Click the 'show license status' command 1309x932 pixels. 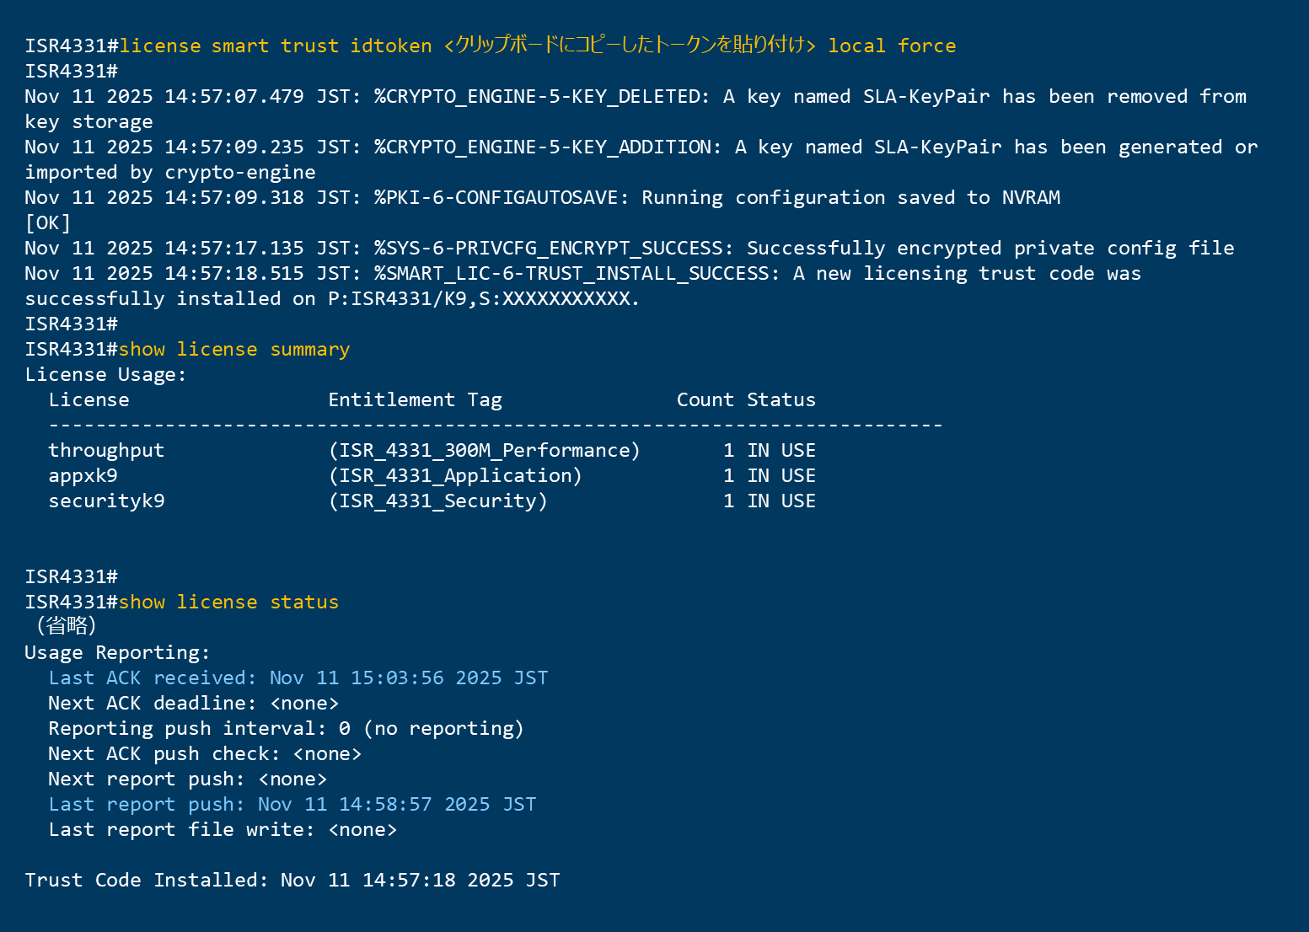(x=228, y=602)
